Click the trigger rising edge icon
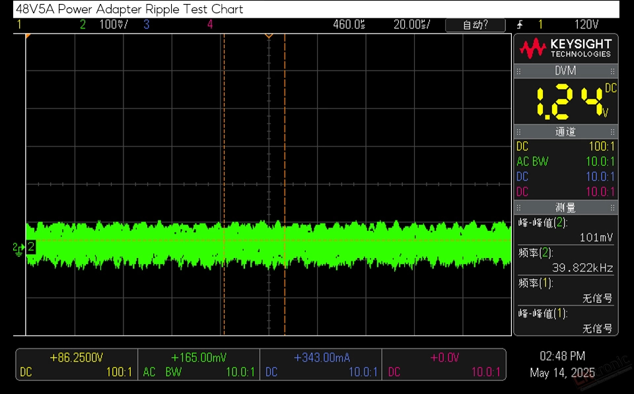Image resolution: width=634 pixels, height=394 pixels. point(520,24)
